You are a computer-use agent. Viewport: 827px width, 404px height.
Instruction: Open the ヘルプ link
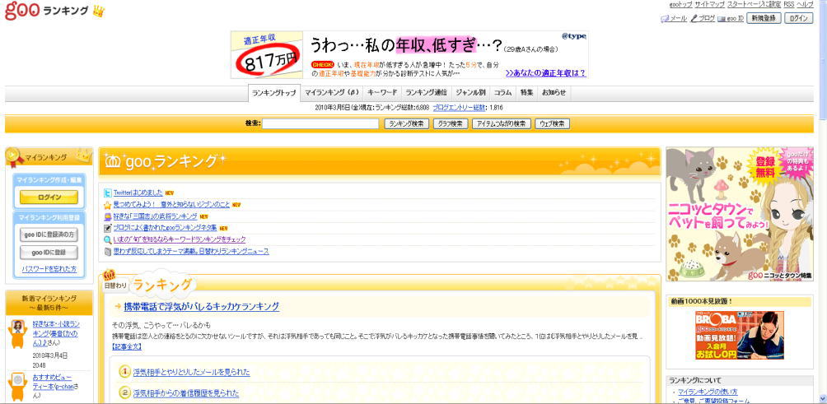point(805,4)
